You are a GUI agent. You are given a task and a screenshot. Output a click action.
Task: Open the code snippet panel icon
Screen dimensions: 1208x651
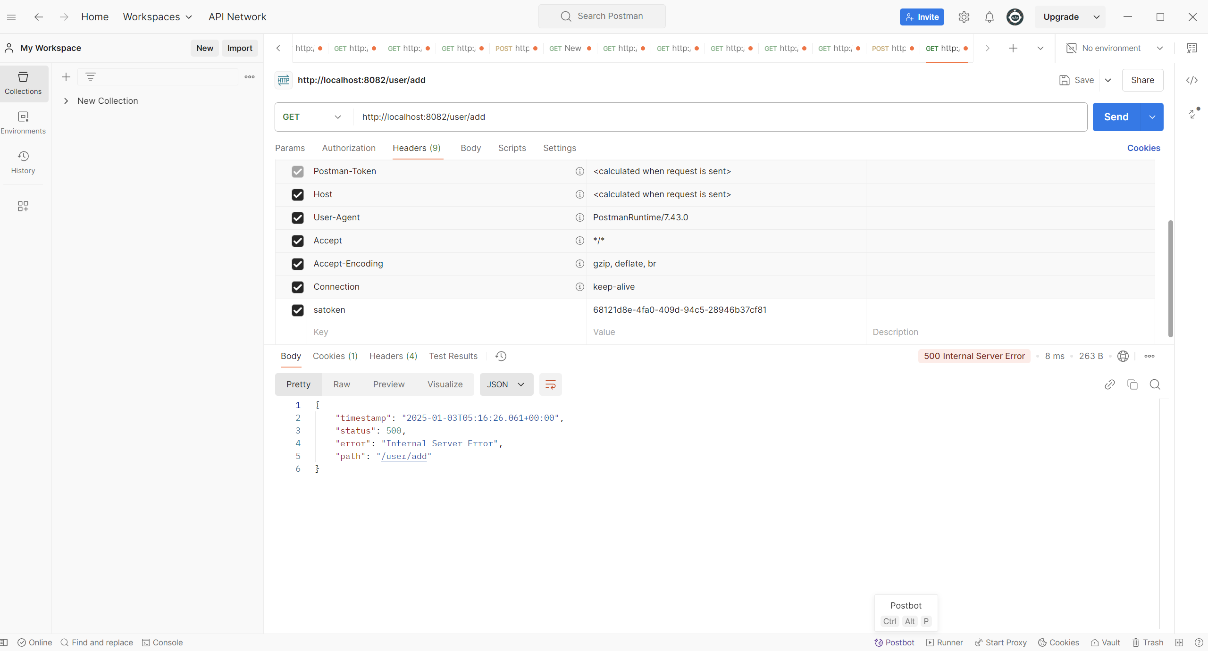[1191, 80]
